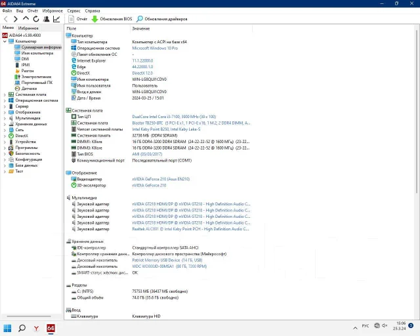This screenshot has width=420, height=336.
Task: Open the Вид menu
Action: 20,10
